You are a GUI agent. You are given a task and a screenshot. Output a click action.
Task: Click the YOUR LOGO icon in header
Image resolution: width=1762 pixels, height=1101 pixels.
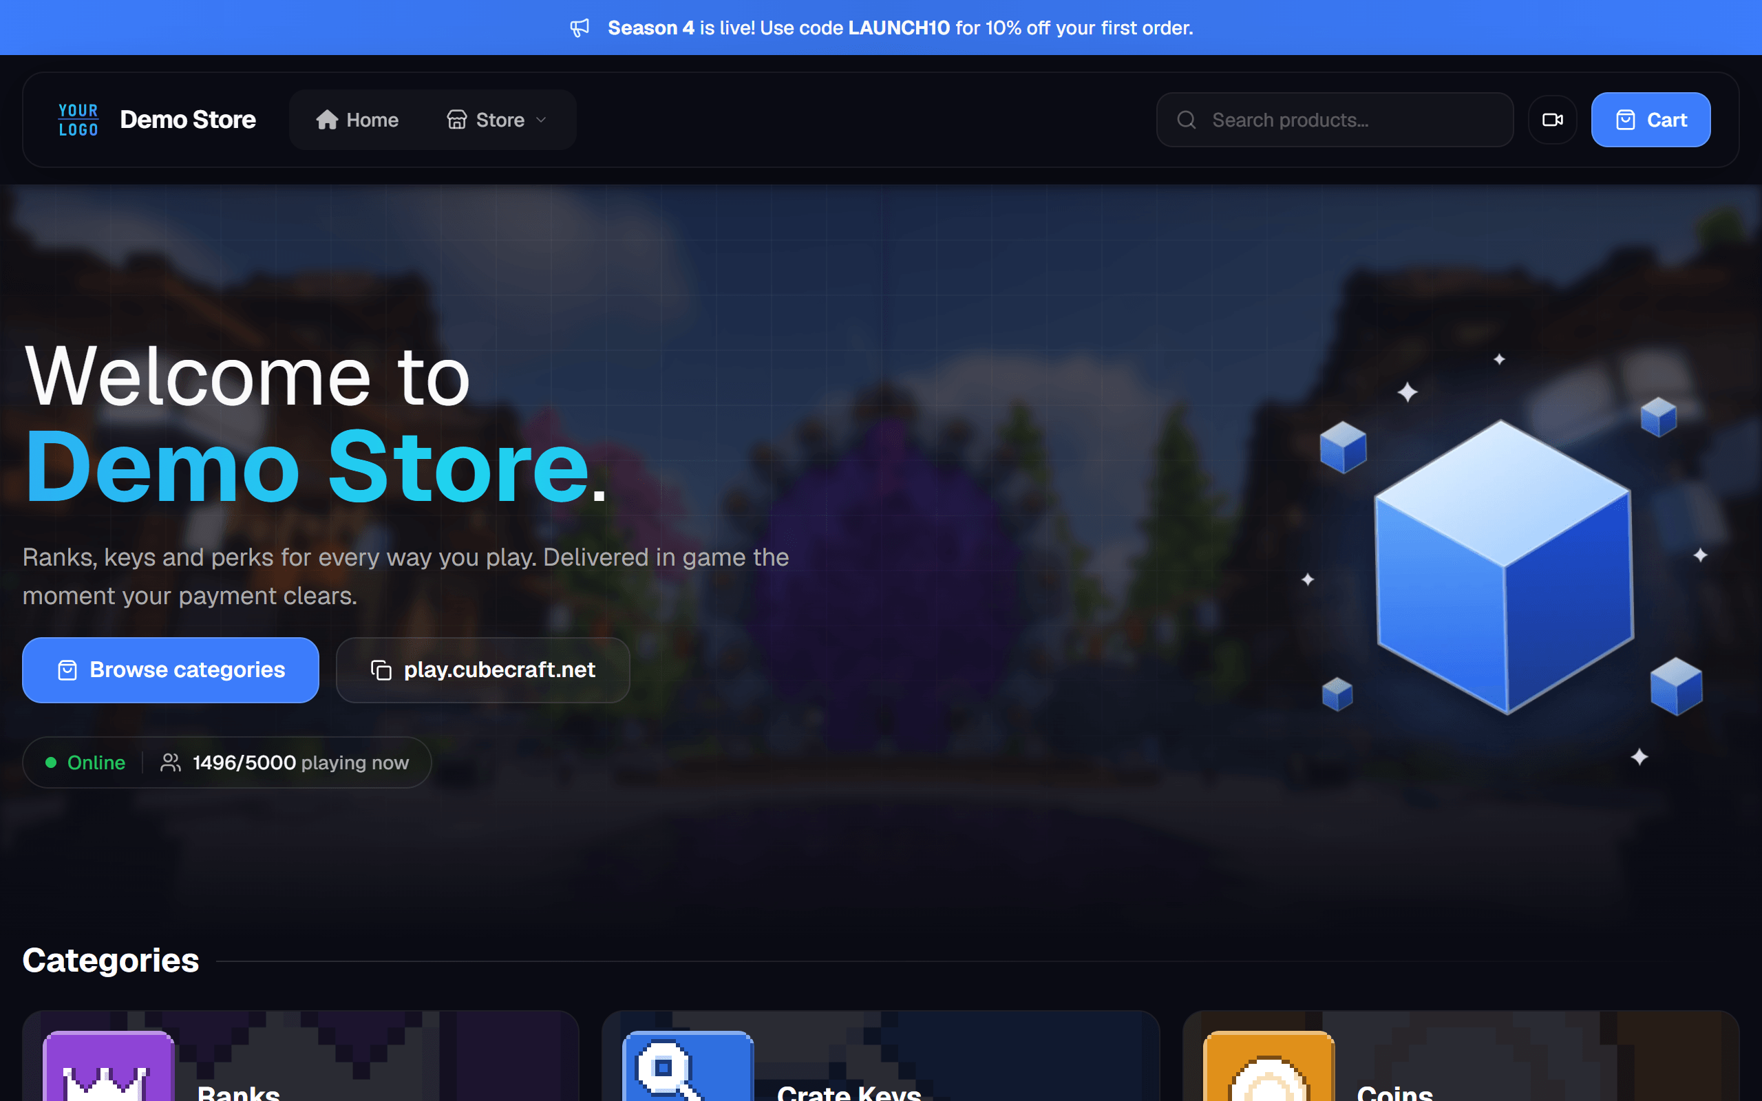[x=78, y=120]
